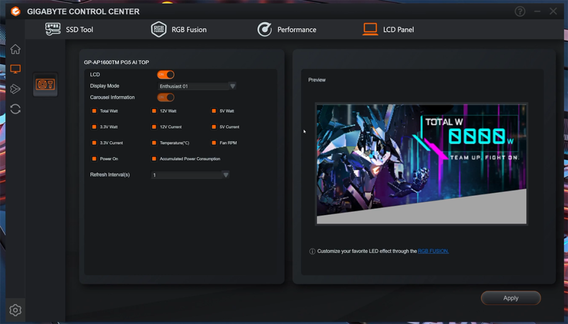Open the update refresh sidebar icon
568x324 pixels.
pyautogui.click(x=15, y=109)
